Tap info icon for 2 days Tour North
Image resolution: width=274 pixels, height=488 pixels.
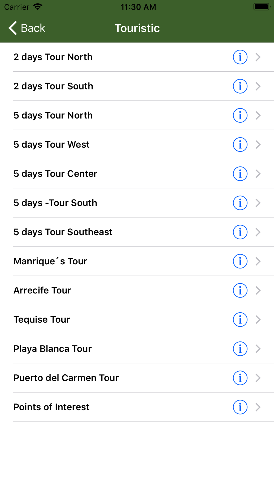(240, 57)
